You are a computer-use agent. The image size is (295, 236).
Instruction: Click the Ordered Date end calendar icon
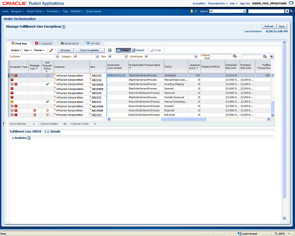tap(265, 56)
